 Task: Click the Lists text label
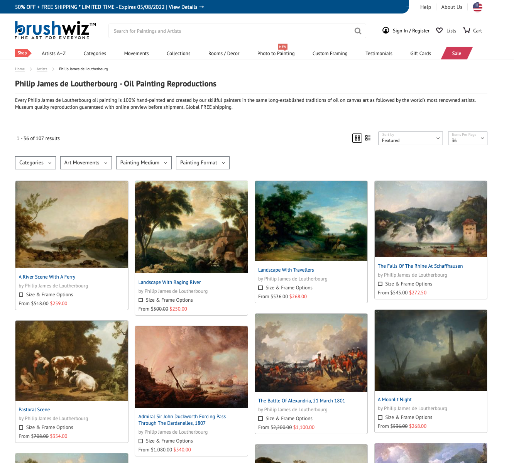(x=451, y=31)
